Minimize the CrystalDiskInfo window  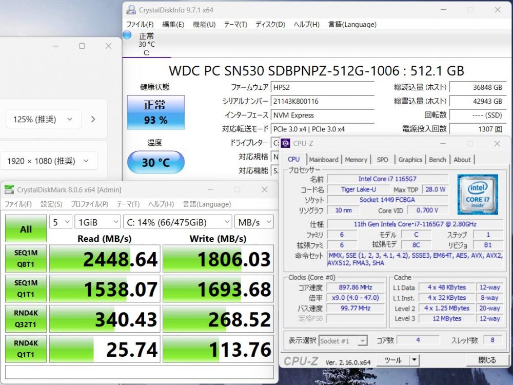tap(443, 10)
